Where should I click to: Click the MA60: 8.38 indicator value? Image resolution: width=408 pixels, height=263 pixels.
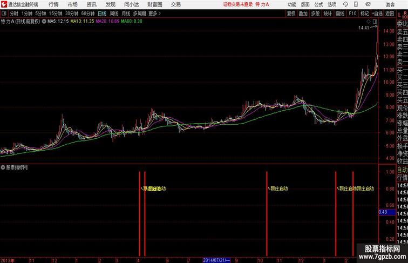(x=132, y=22)
